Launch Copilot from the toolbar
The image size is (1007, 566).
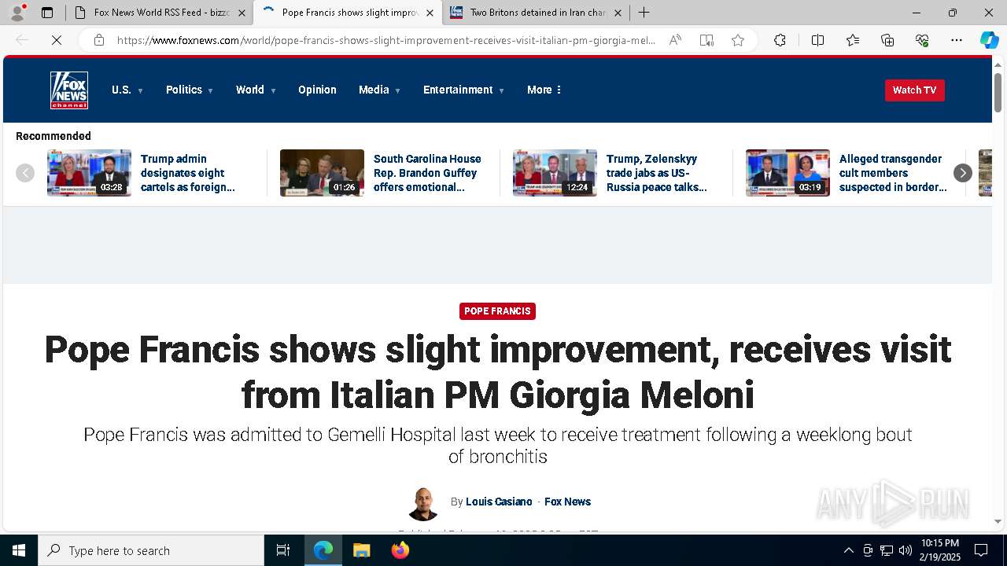[x=989, y=40]
